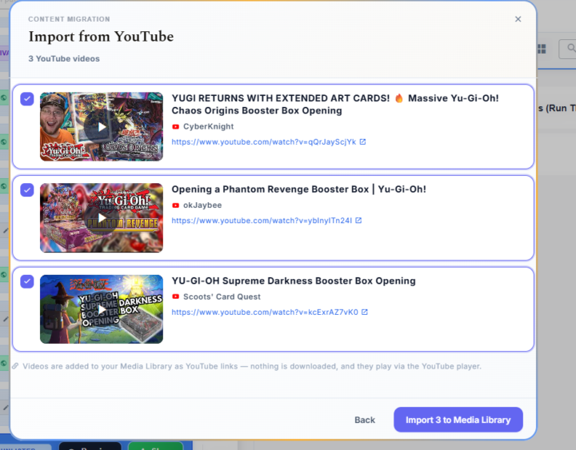This screenshot has height=450, width=576.
Task: Click the grid view icon behind dialog
Action: tap(542, 49)
